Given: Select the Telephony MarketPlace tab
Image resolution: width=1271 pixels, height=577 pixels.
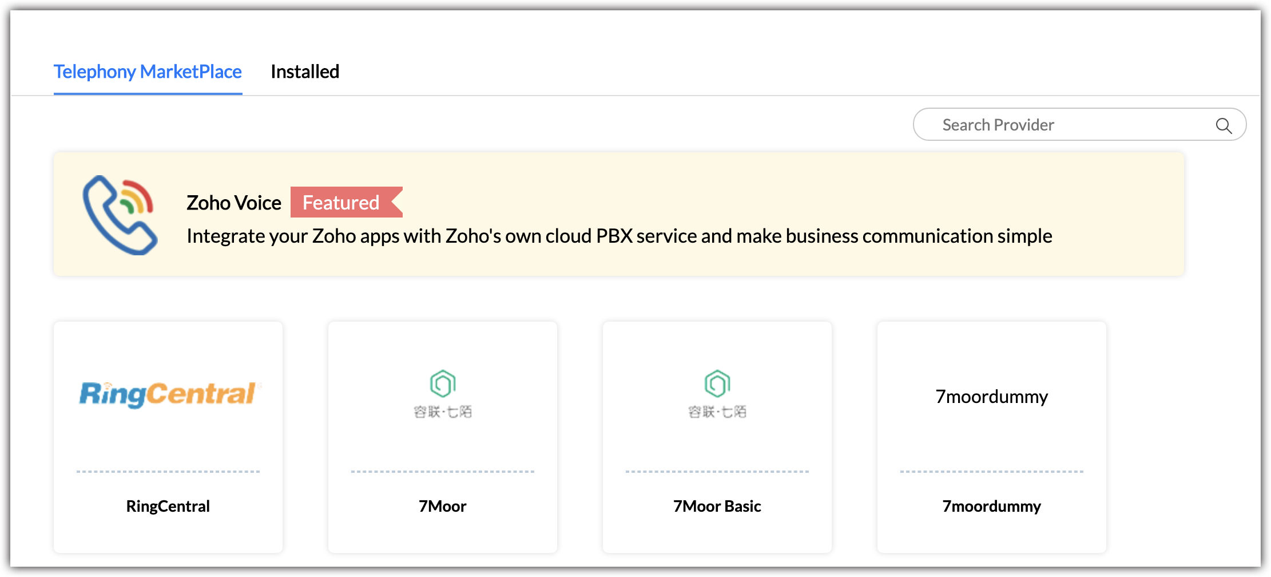Looking at the screenshot, I should [148, 72].
